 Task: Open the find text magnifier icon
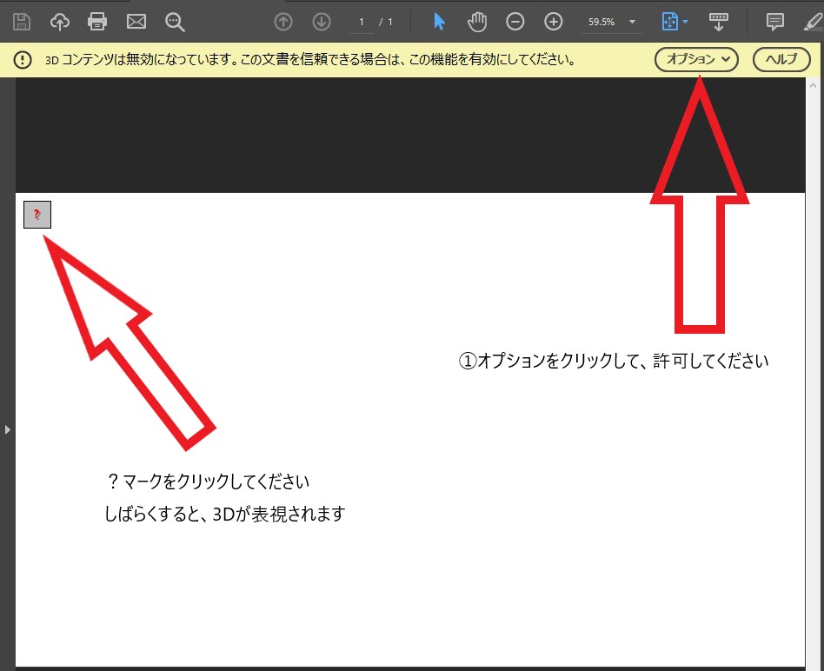point(175,22)
